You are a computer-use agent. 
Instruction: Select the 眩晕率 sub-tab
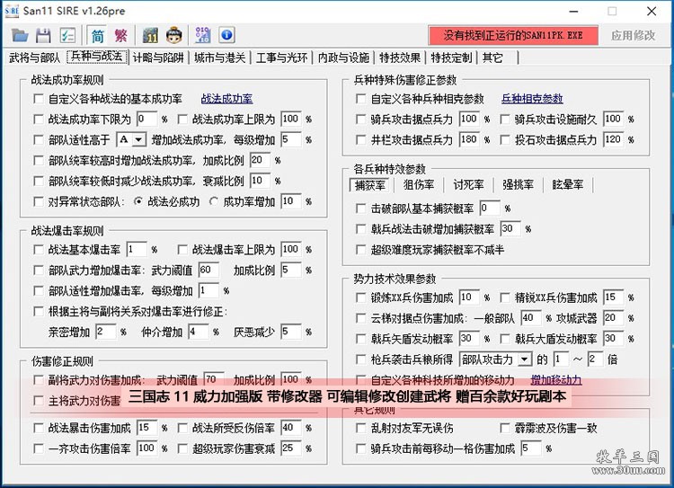click(x=568, y=185)
